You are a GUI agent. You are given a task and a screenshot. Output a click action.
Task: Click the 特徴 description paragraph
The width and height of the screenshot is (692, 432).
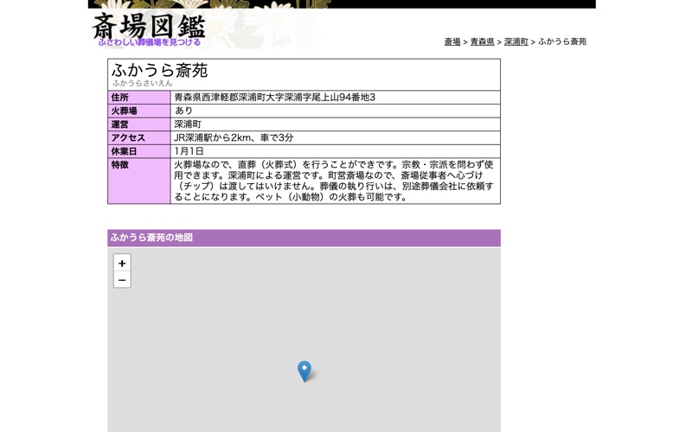tap(334, 181)
